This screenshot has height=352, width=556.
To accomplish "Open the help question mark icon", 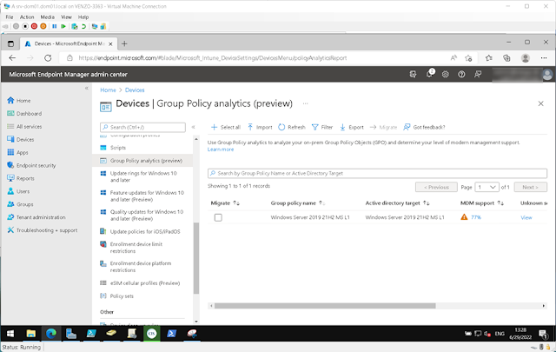I will coord(461,74).
